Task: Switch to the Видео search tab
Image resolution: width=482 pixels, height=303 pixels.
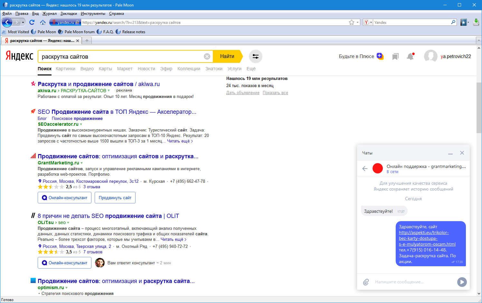Action: point(87,69)
